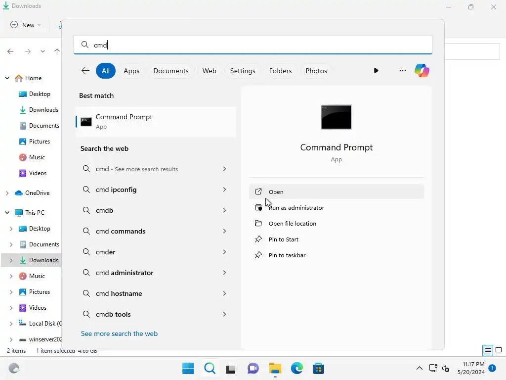The image size is (506, 380).
Task: Expand the cmd commands suggestion arrow
Action: (224, 231)
